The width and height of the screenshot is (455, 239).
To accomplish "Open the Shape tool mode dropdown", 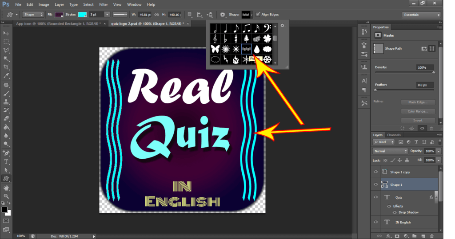I will pos(33,15).
